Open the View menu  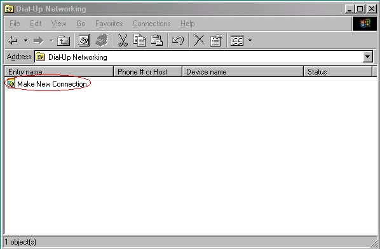click(58, 24)
